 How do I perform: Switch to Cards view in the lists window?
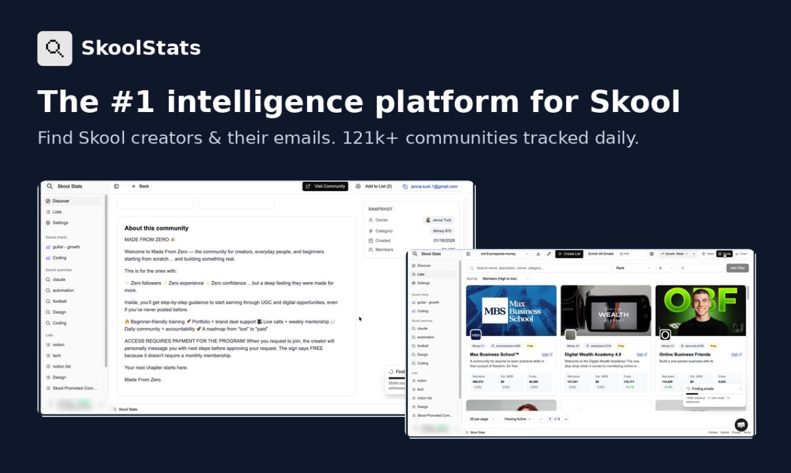724,254
